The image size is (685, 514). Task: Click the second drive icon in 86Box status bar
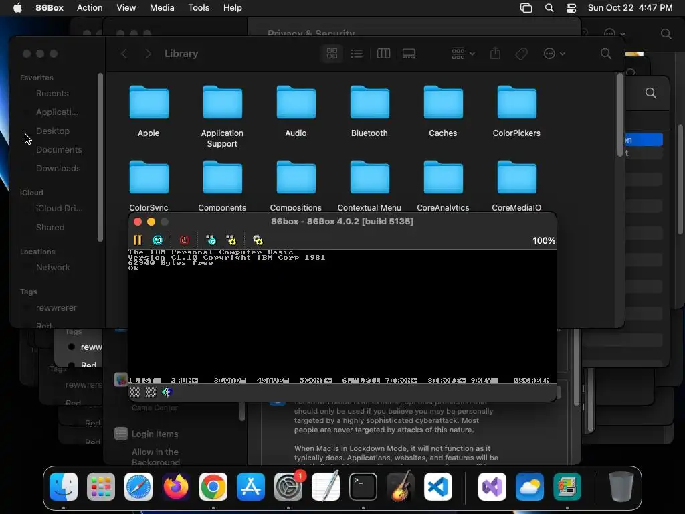pyautogui.click(x=151, y=392)
